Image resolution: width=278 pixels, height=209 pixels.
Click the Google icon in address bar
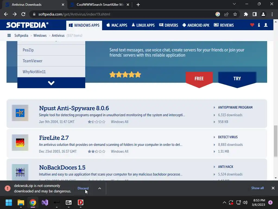(x=218, y=14)
